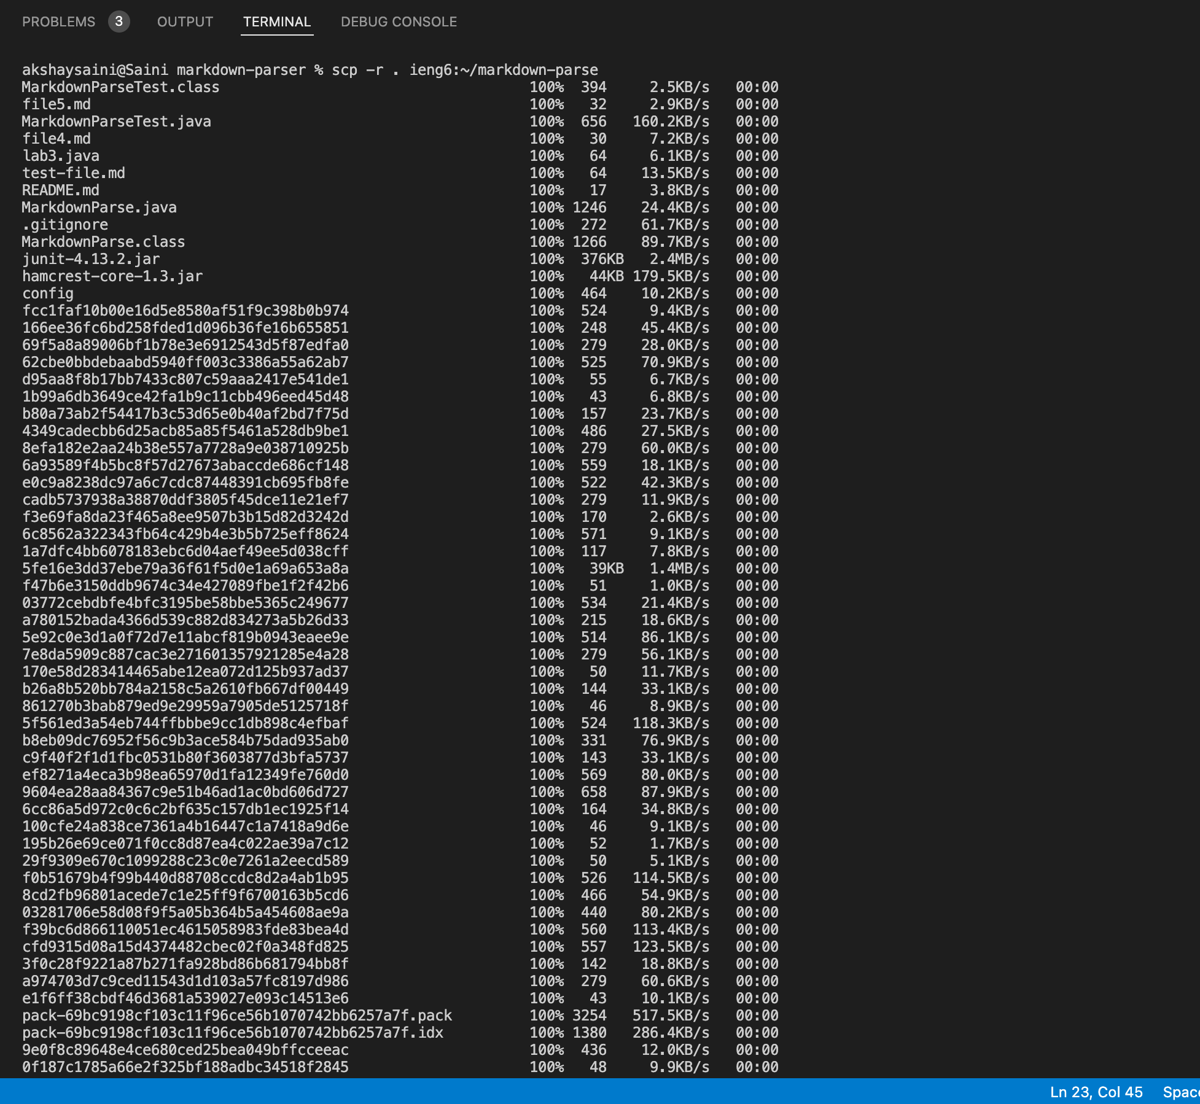This screenshot has height=1104, width=1200.
Task: Select the junit-4.13.2.jar line
Action: coord(89,259)
